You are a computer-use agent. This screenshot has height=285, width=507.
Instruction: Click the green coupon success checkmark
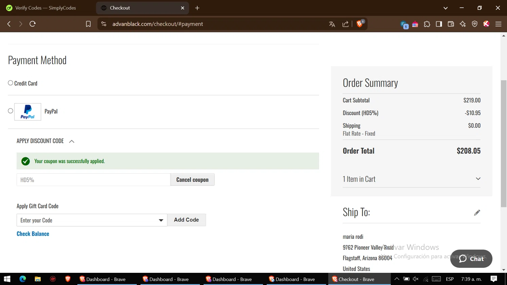pyautogui.click(x=26, y=161)
